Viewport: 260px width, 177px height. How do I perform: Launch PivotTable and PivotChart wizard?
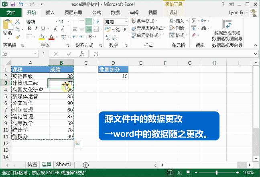point(227,33)
